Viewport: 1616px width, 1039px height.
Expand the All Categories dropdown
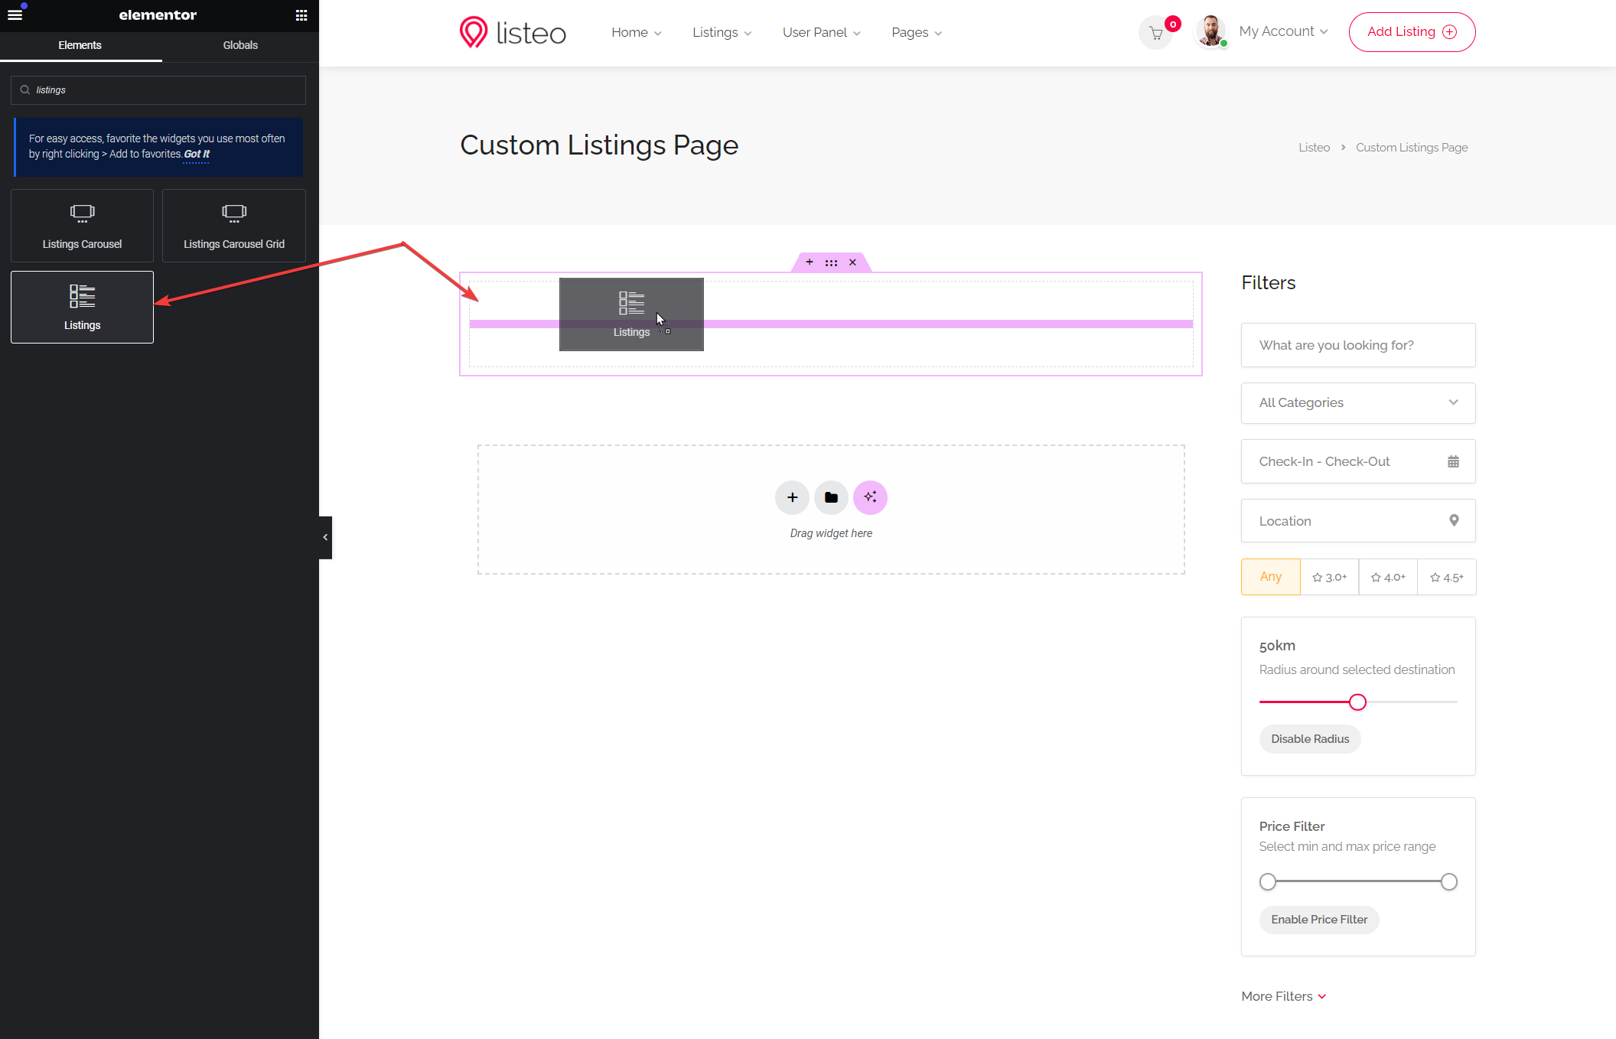click(1357, 403)
